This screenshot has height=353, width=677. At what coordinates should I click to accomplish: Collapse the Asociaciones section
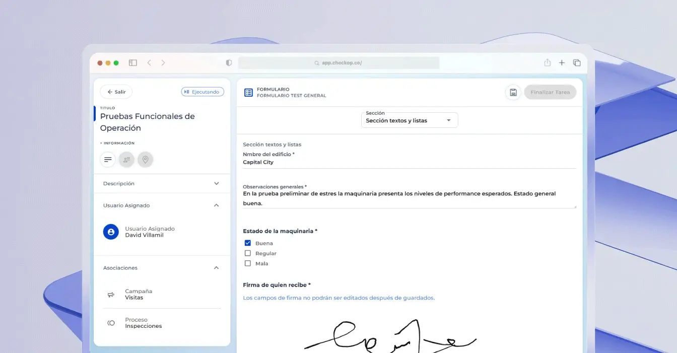coord(217,268)
